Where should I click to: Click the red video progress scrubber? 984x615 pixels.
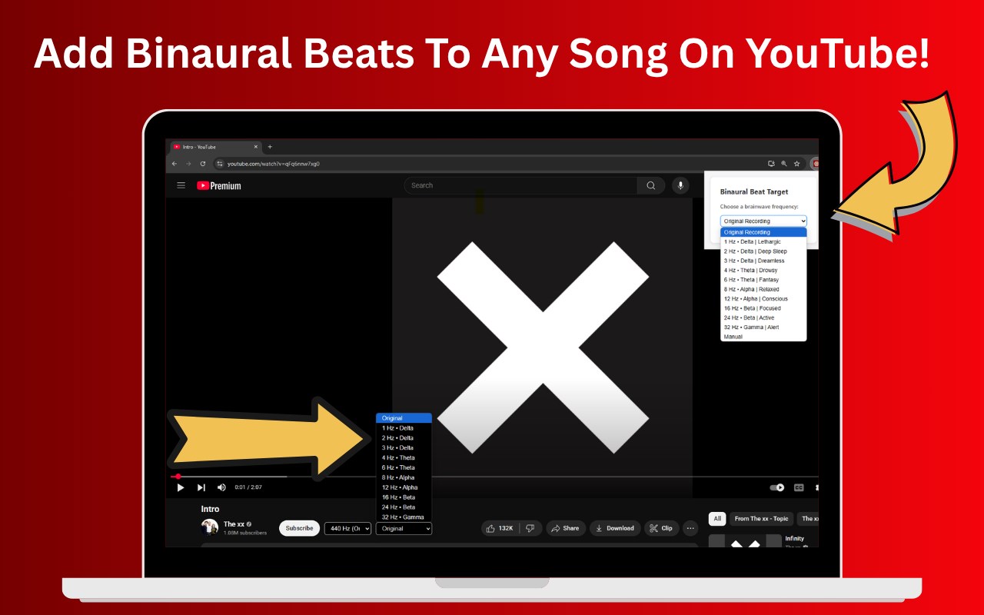pyautogui.click(x=178, y=477)
